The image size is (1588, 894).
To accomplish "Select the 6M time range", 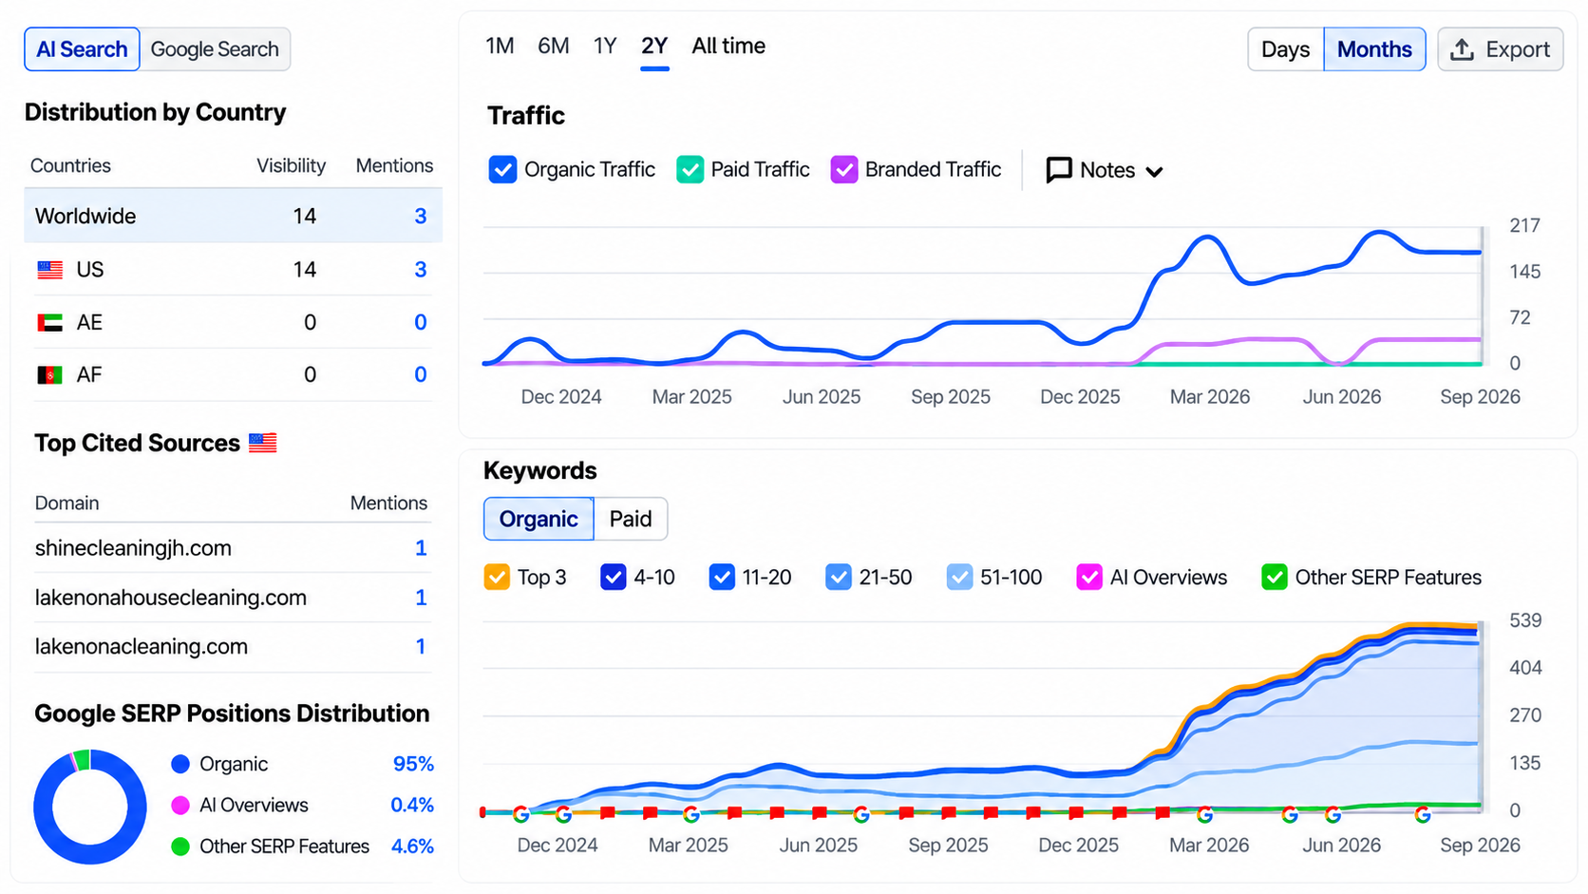I will 554,46.
